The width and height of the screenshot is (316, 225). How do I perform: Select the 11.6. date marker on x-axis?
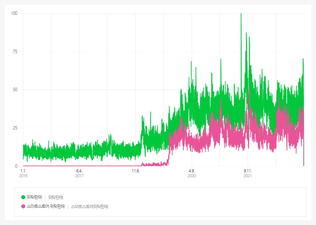coord(135,171)
